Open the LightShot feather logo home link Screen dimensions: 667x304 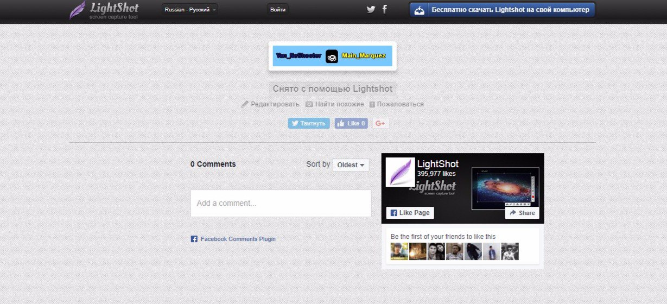(x=104, y=10)
